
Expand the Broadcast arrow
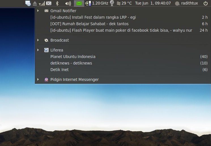point(38,40)
